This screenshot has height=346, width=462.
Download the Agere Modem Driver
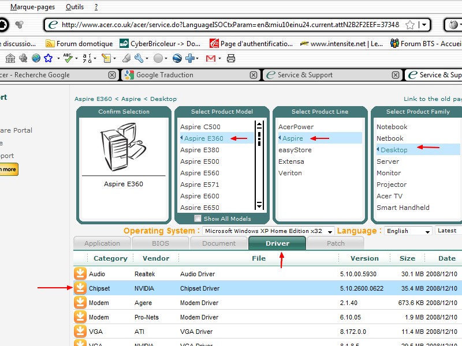(x=80, y=302)
